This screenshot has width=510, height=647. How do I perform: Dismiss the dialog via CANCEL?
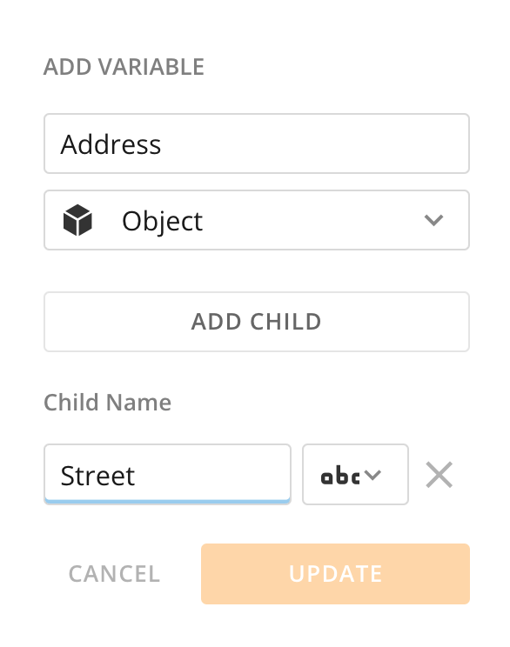coord(114,574)
